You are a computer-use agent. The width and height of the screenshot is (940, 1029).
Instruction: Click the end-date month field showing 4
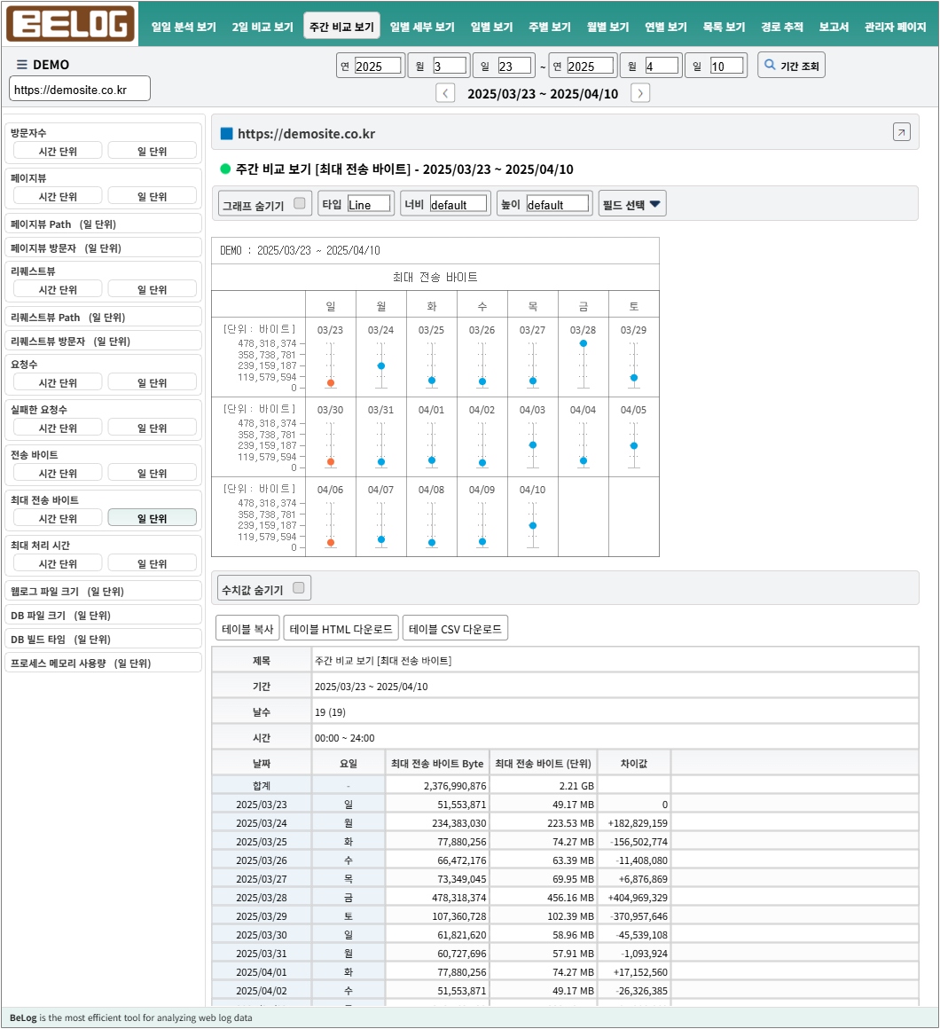[x=662, y=66]
